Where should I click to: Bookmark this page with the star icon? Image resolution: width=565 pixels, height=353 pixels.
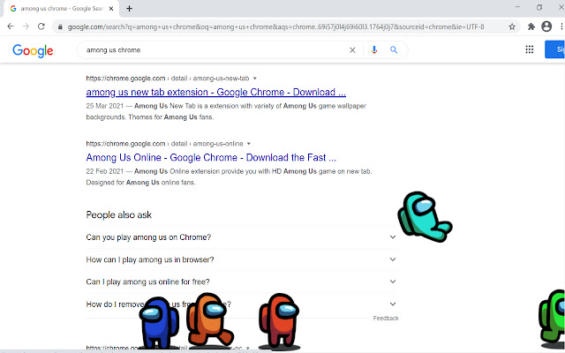point(512,26)
